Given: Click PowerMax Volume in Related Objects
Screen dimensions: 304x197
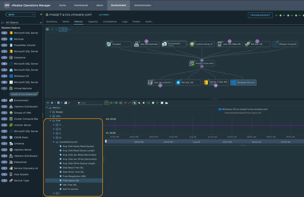Looking at the screenshot, I should coord(25,45).
